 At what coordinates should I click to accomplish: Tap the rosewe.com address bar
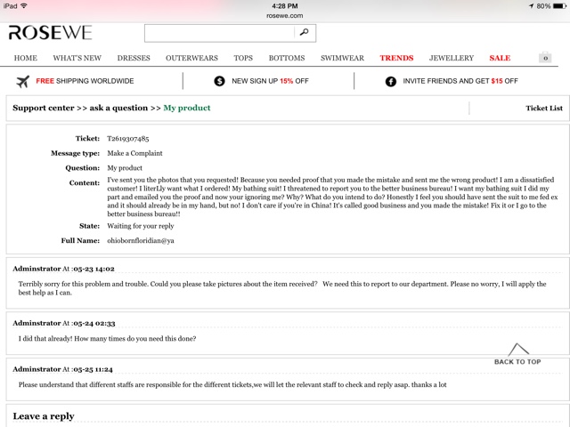(x=285, y=16)
